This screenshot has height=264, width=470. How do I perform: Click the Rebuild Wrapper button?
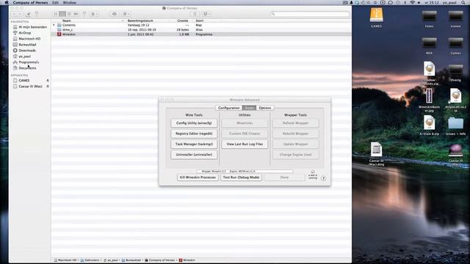(x=295, y=133)
